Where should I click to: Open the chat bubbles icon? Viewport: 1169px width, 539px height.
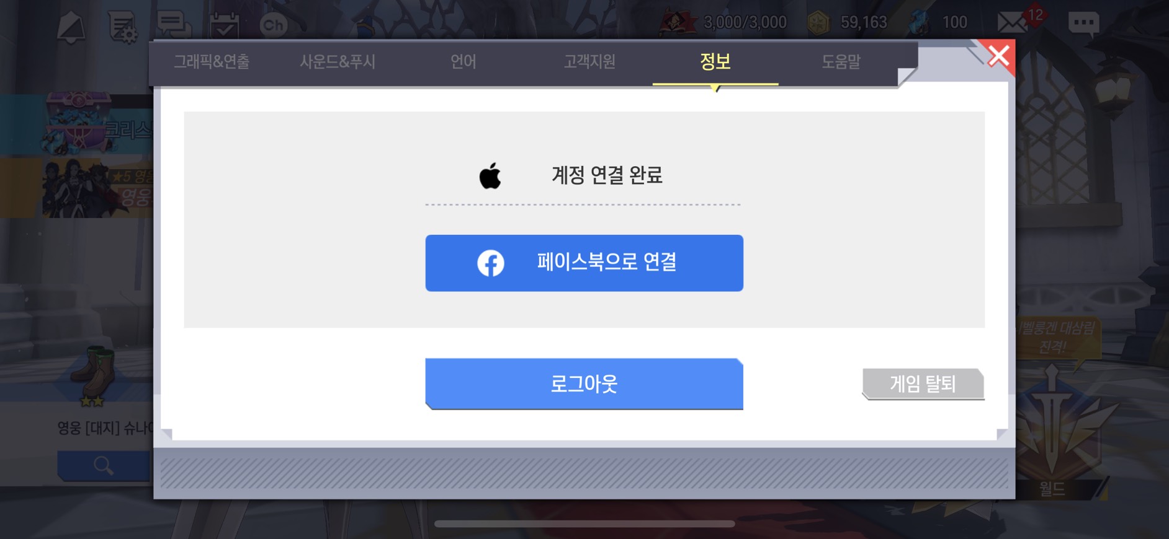[x=174, y=25]
